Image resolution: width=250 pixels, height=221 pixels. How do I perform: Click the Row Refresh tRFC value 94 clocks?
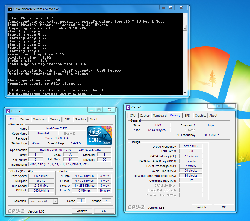(191, 176)
